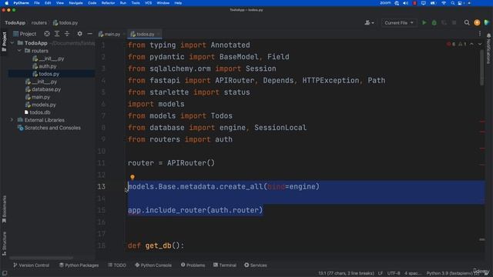Viewport: 493px width, 277px height.
Task: Switch to the main.py editor tab
Action: (109, 34)
